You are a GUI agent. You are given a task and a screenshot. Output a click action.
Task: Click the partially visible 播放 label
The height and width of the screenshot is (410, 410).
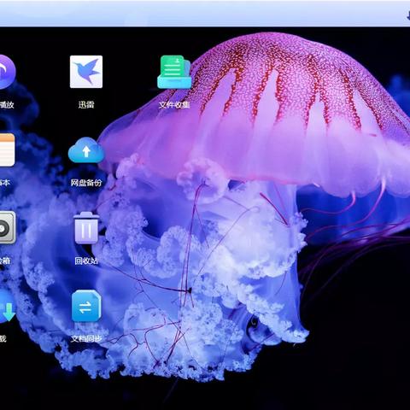click(7, 104)
